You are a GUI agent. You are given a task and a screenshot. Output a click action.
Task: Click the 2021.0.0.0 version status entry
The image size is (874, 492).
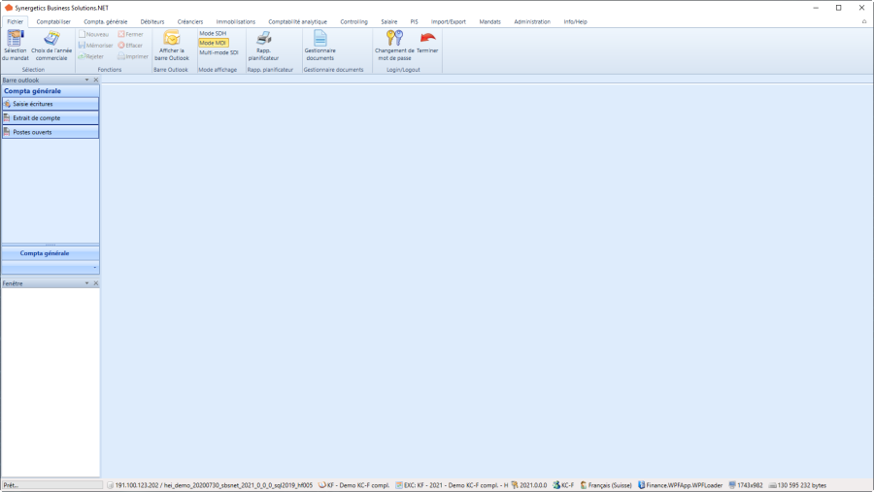529,485
